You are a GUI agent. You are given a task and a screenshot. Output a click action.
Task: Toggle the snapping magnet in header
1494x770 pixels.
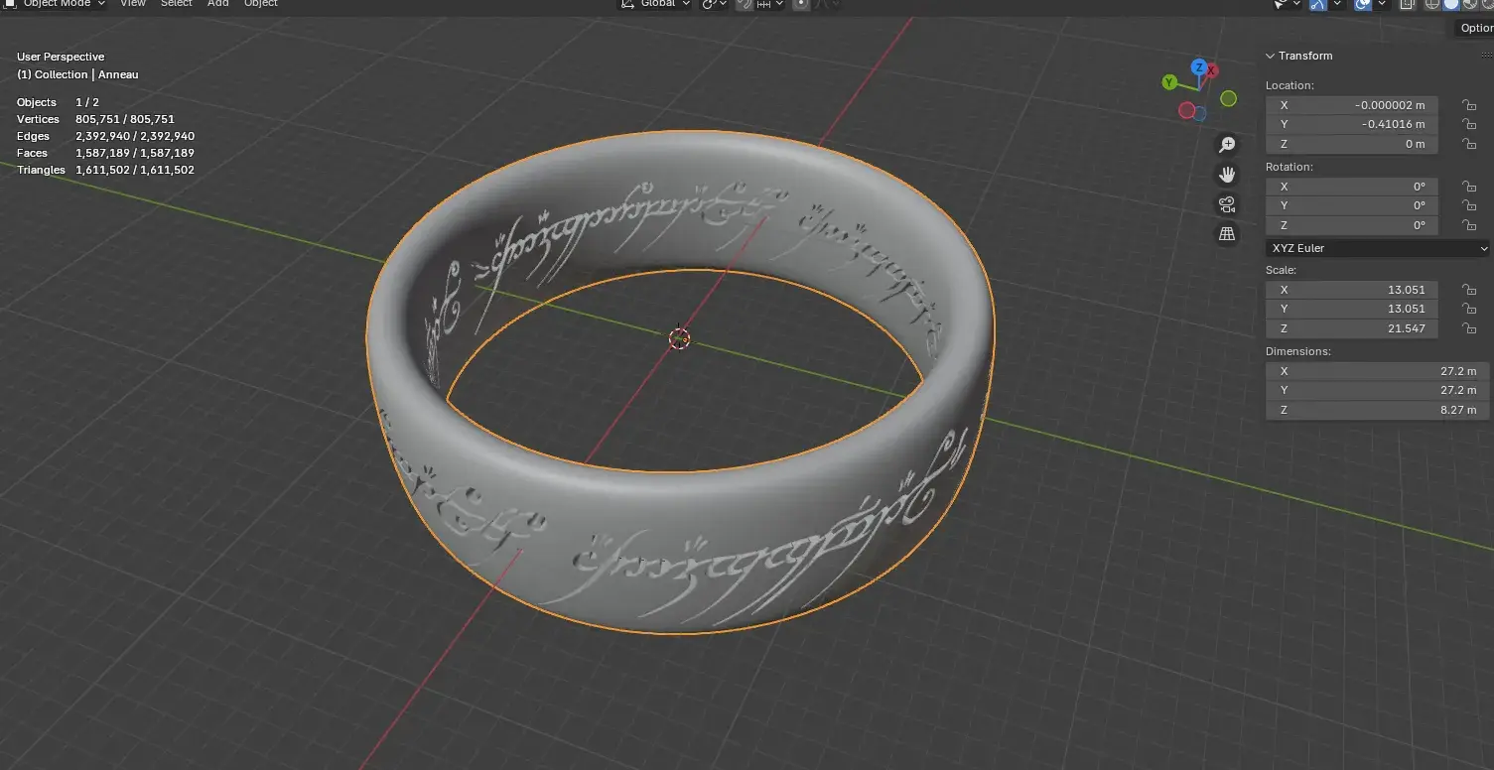point(745,4)
